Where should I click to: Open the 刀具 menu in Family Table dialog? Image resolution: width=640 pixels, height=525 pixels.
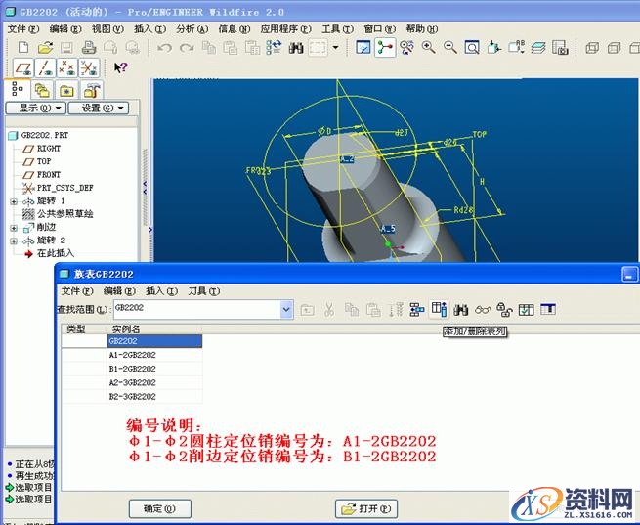[x=203, y=291]
